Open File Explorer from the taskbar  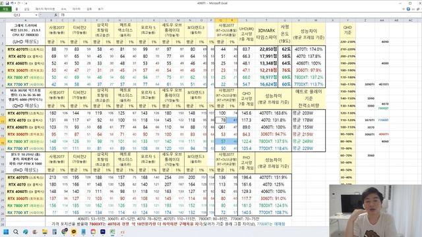click(x=45, y=232)
